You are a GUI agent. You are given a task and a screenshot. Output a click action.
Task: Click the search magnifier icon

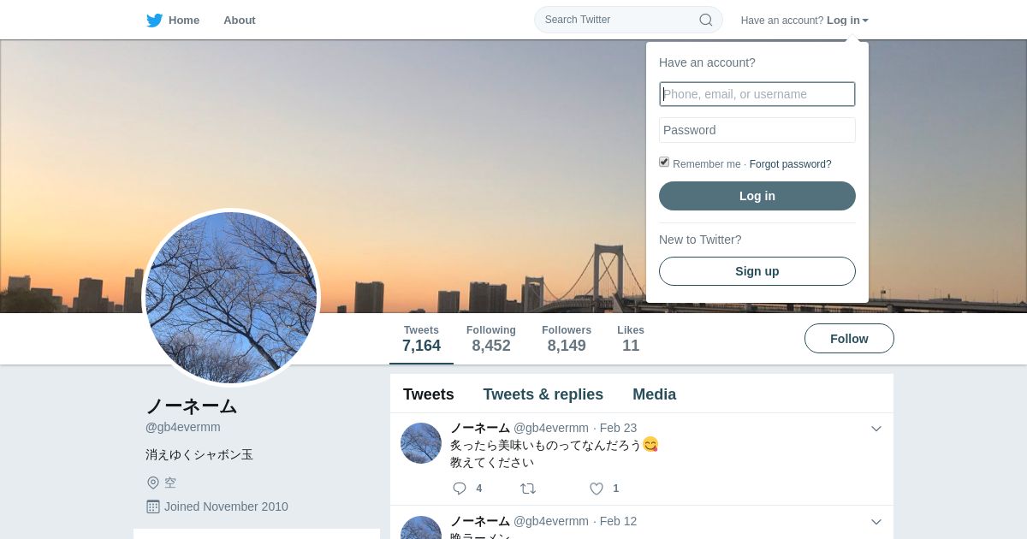pyautogui.click(x=706, y=20)
